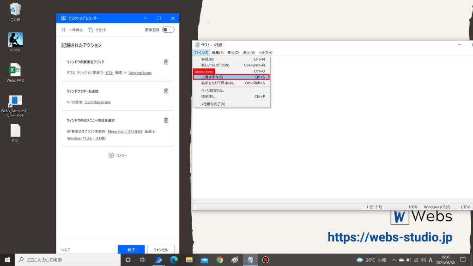Image resolution: width=473 pixels, height=266 pixels.
Task: Open Notepad 編集(E) menu
Action: click(x=218, y=53)
